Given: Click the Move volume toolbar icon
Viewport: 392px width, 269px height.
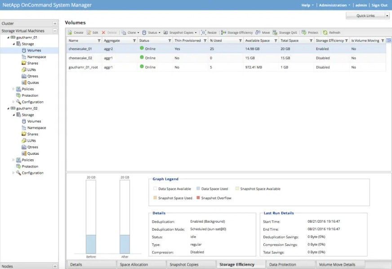Looking at the screenshot, I should pos(258,33).
